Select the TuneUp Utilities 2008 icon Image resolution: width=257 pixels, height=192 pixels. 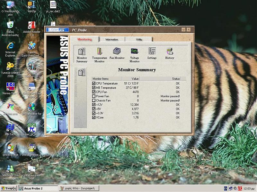pyautogui.click(x=10, y=70)
